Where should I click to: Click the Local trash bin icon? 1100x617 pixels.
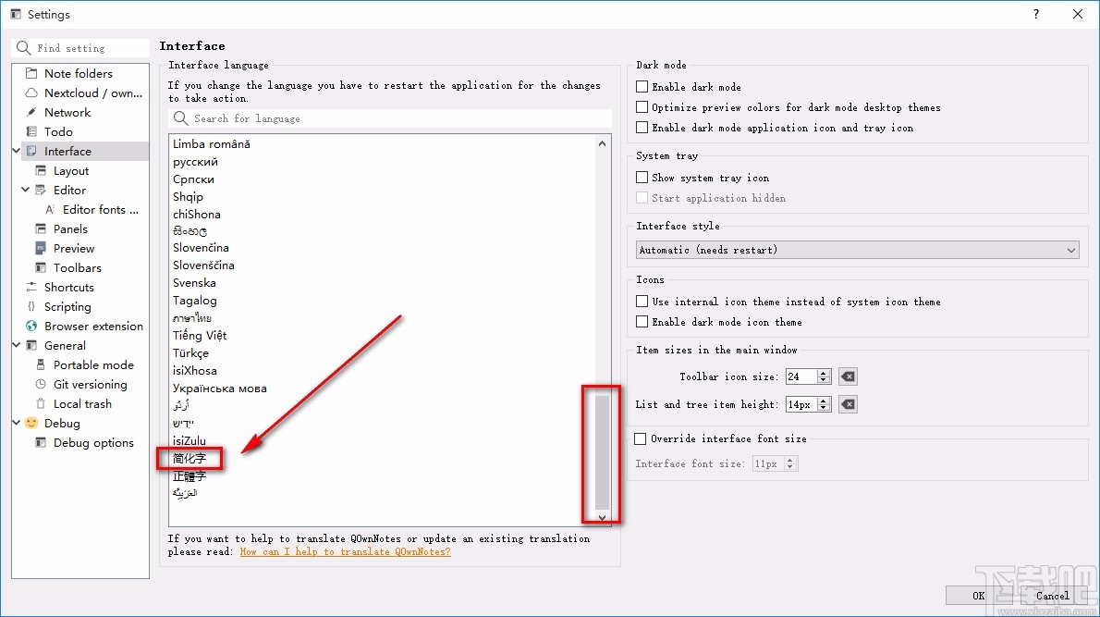point(41,403)
